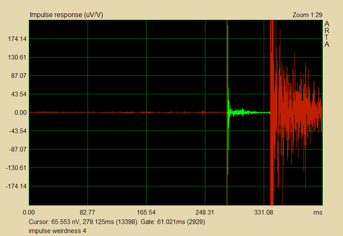Click the Cursor readout '65.553 nV, 279.125ms'
The width and height of the screenshot is (343, 236).
click(82, 222)
